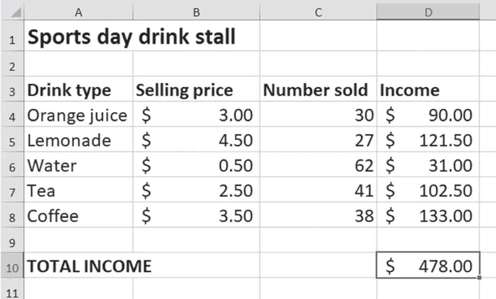
Task: Click the select-all corner triangle
Action: coord(15,13)
